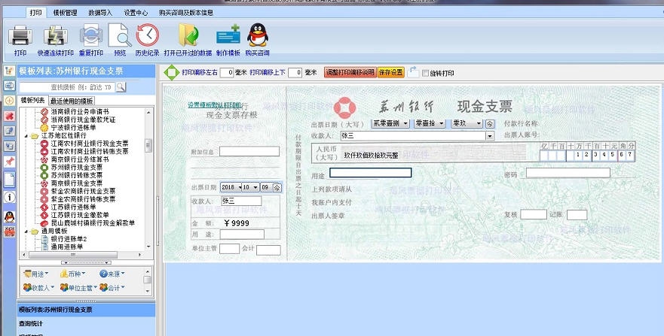Screen dimensions: 664x336
Task: Select 银行进账单2 template
Action: [69, 239]
